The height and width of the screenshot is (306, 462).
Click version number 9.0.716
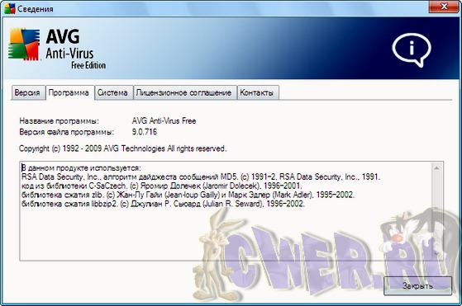[x=145, y=132]
